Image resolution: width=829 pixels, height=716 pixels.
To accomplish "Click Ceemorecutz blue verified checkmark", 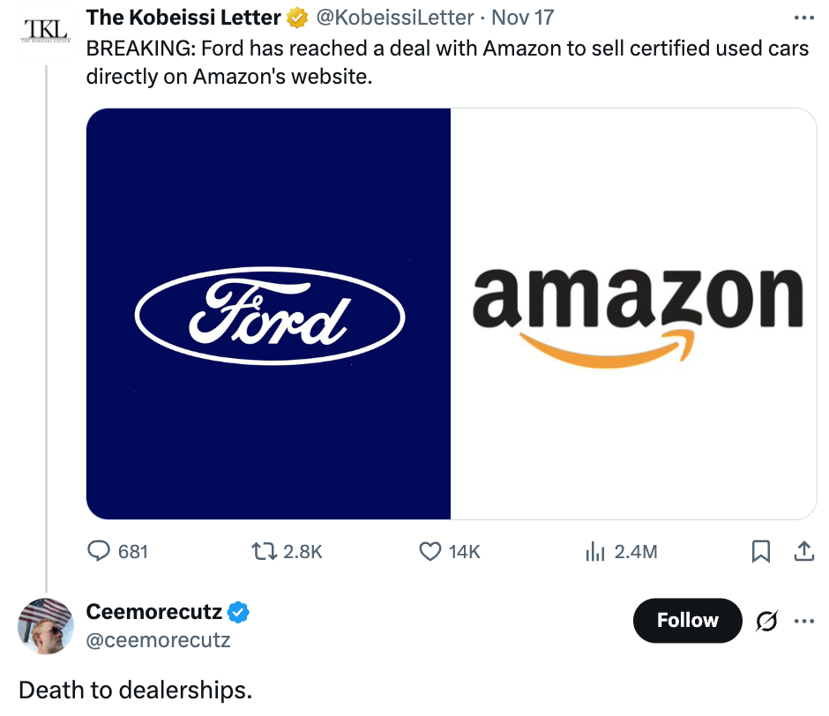I will click(238, 610).
